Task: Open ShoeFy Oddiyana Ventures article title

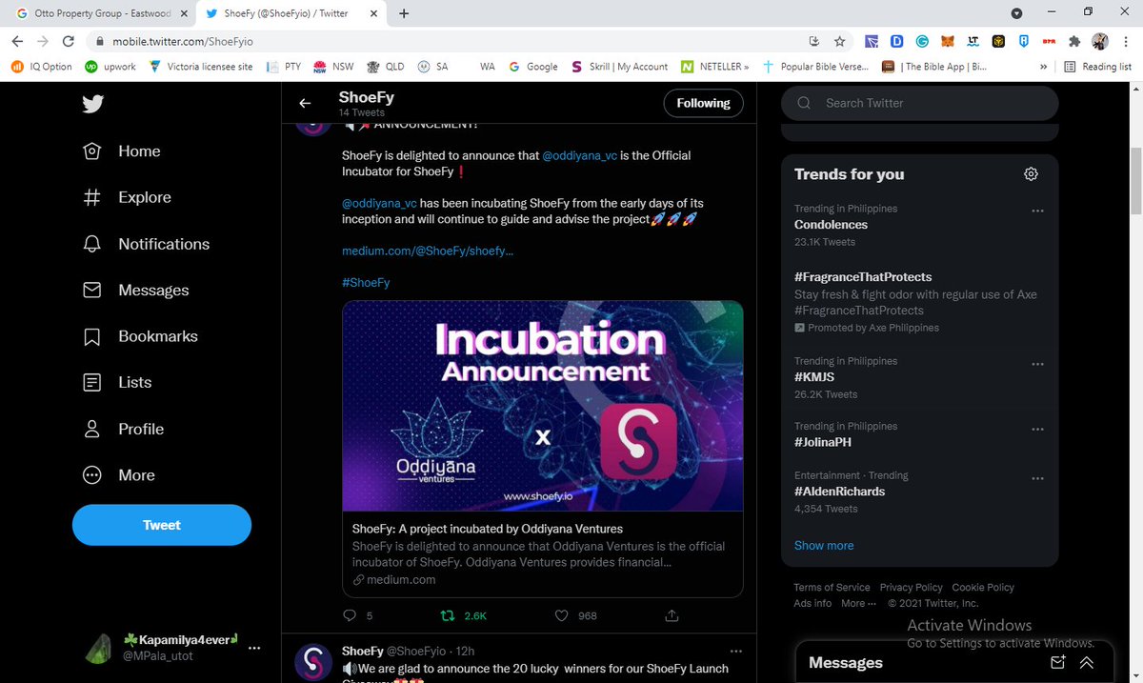Action: point(488,529)
